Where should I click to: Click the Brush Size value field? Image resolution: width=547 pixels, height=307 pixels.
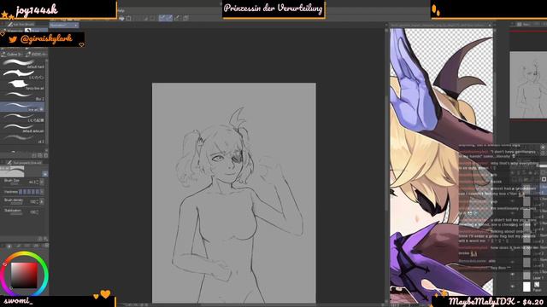(33, 182)
